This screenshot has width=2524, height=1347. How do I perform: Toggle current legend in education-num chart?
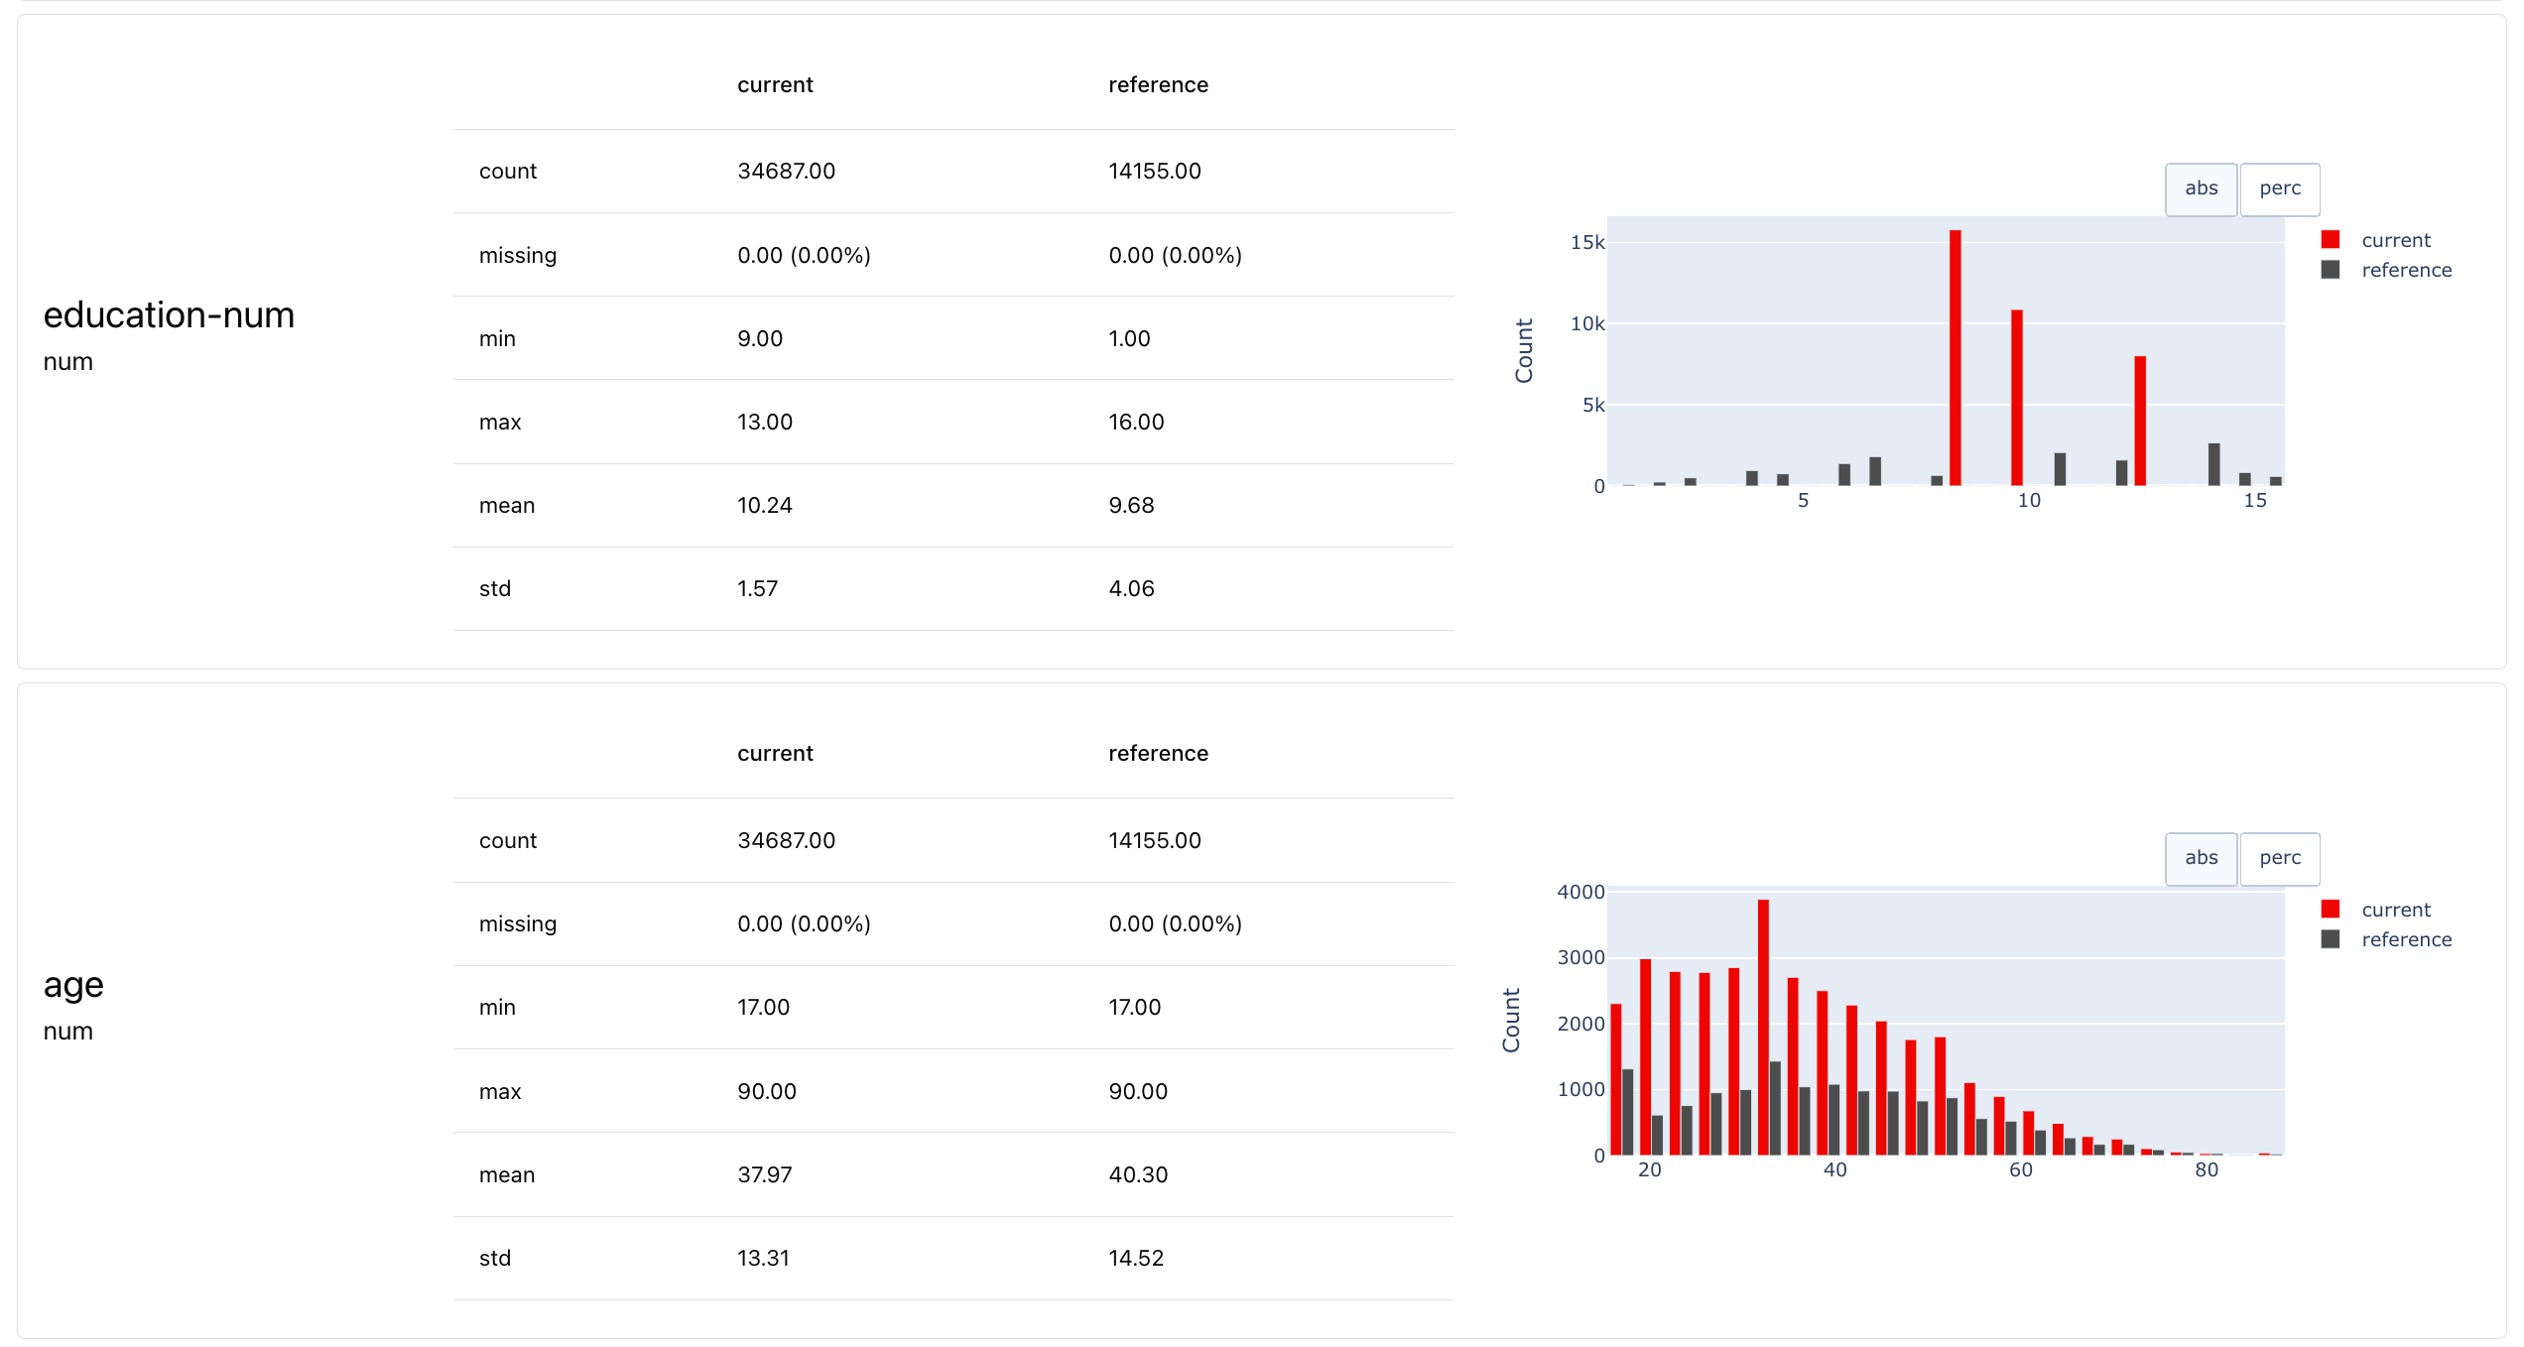(x=2395, y=240)
